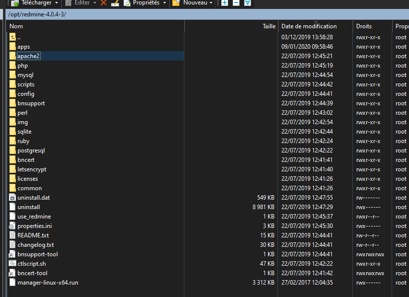Select the img folder icon
409x297 pixels.
coord(12,122)
